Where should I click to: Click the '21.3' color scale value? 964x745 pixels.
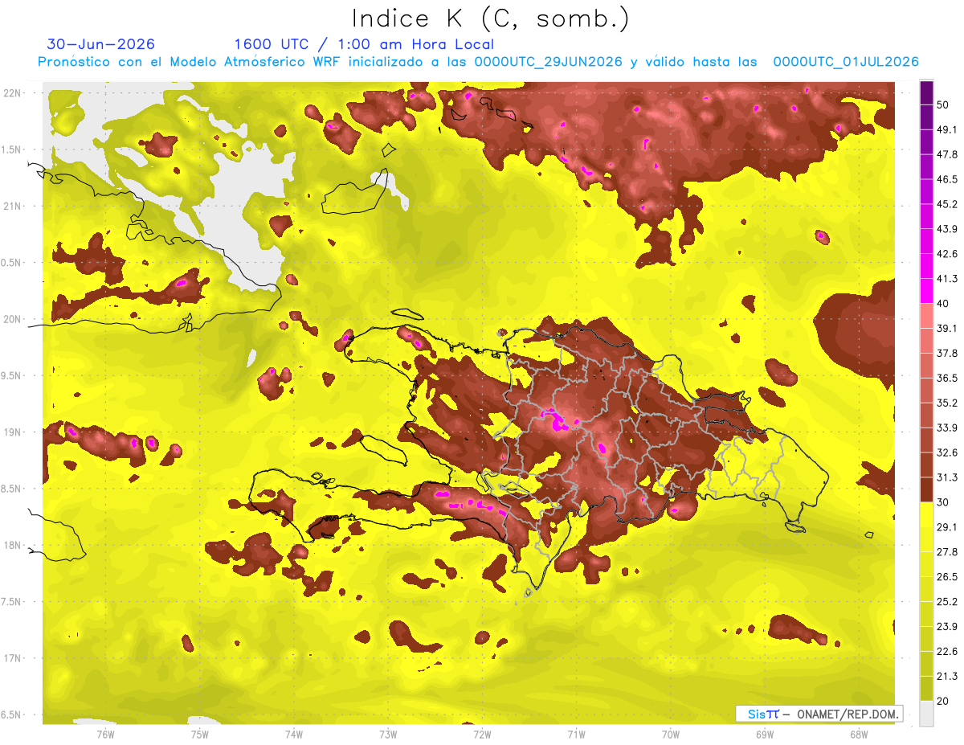(x=947, y=676)
